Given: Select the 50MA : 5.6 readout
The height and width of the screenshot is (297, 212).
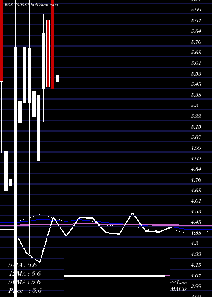Looking at the screenshot, I should click(25, 282).
